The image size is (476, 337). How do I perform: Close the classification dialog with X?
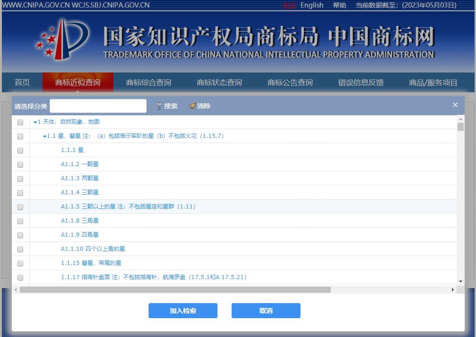455,105
